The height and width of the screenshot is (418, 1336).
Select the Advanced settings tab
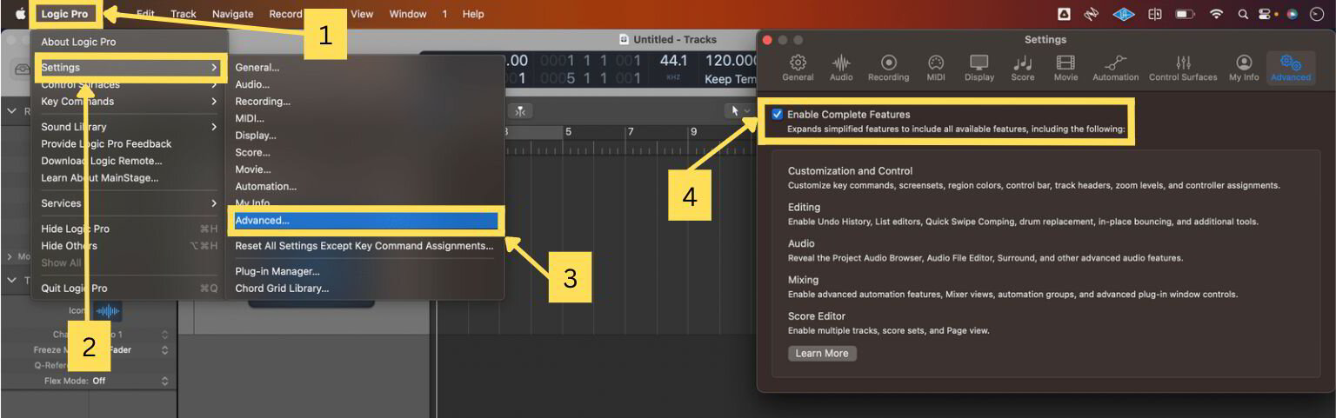(x=1291, y=68)
